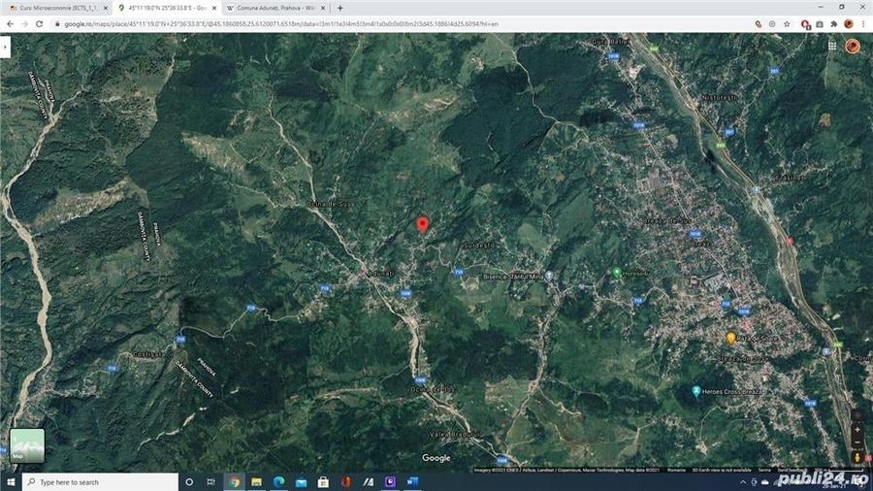Close the Comuna Adunati Wikipedia tab

click(x=323, y=9)
